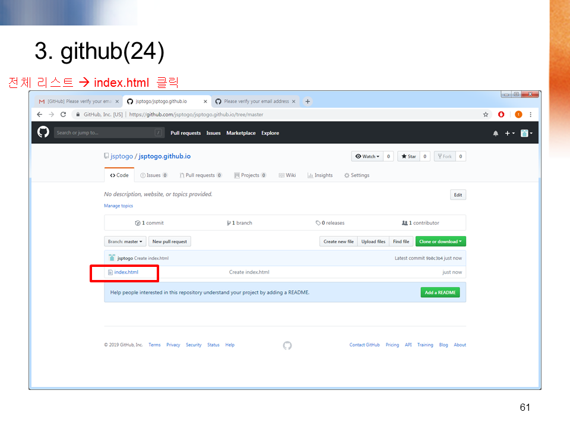Select the Insights tab
The height and width of the screenshot is (428, 570).
320,175
